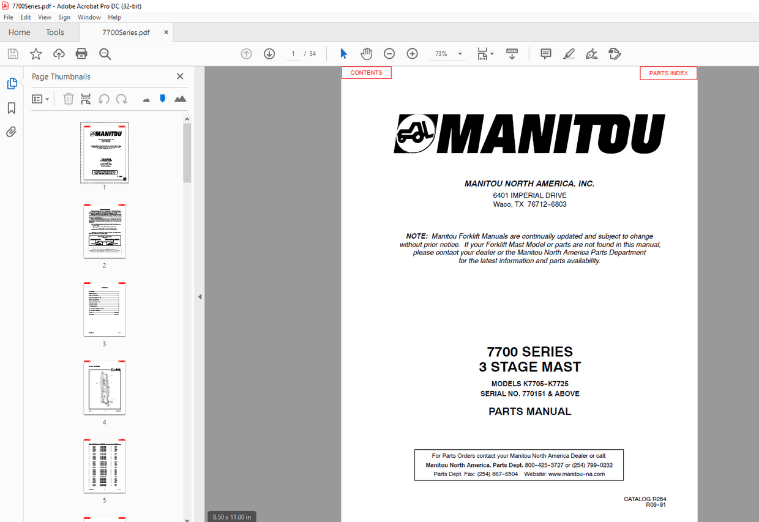Click the CONTENTS link on the page
The image size is (759, 522).
pyautogui.click(x=365, y=72)
